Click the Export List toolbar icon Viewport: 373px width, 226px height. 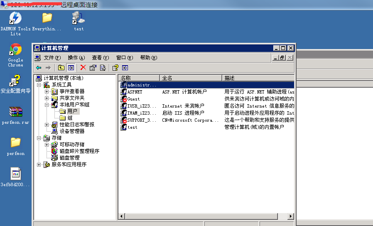pos(103,68)
